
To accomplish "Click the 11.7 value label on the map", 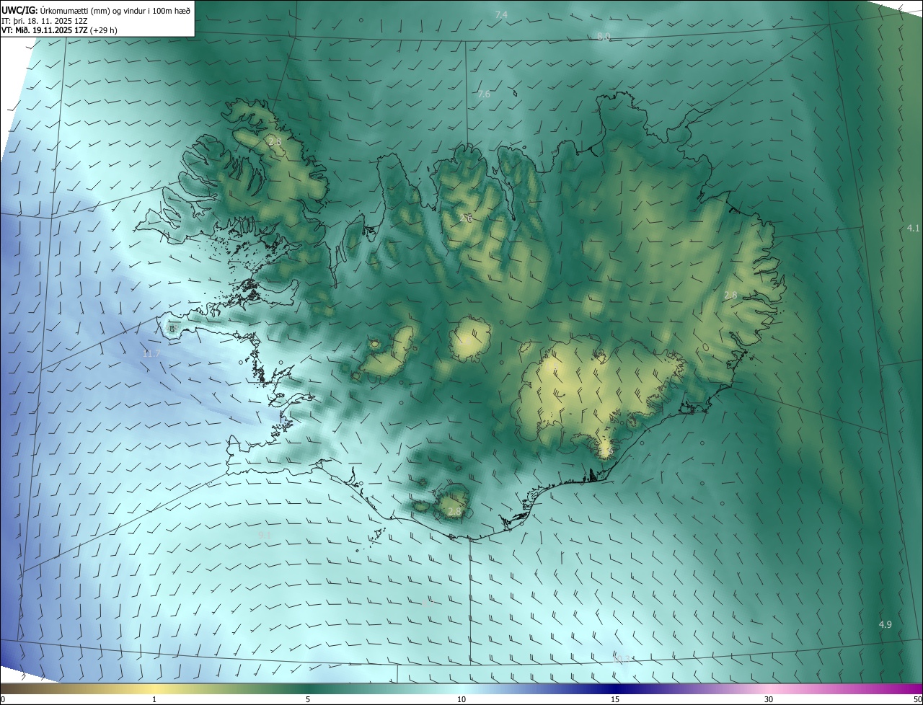I will pyautogui.click(x=151, y=353).
